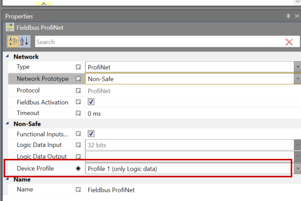This screenshot has width=301, height=201.
Task: Click marker square beside Fieldbus Activation
Action: [x=78, y=102]
